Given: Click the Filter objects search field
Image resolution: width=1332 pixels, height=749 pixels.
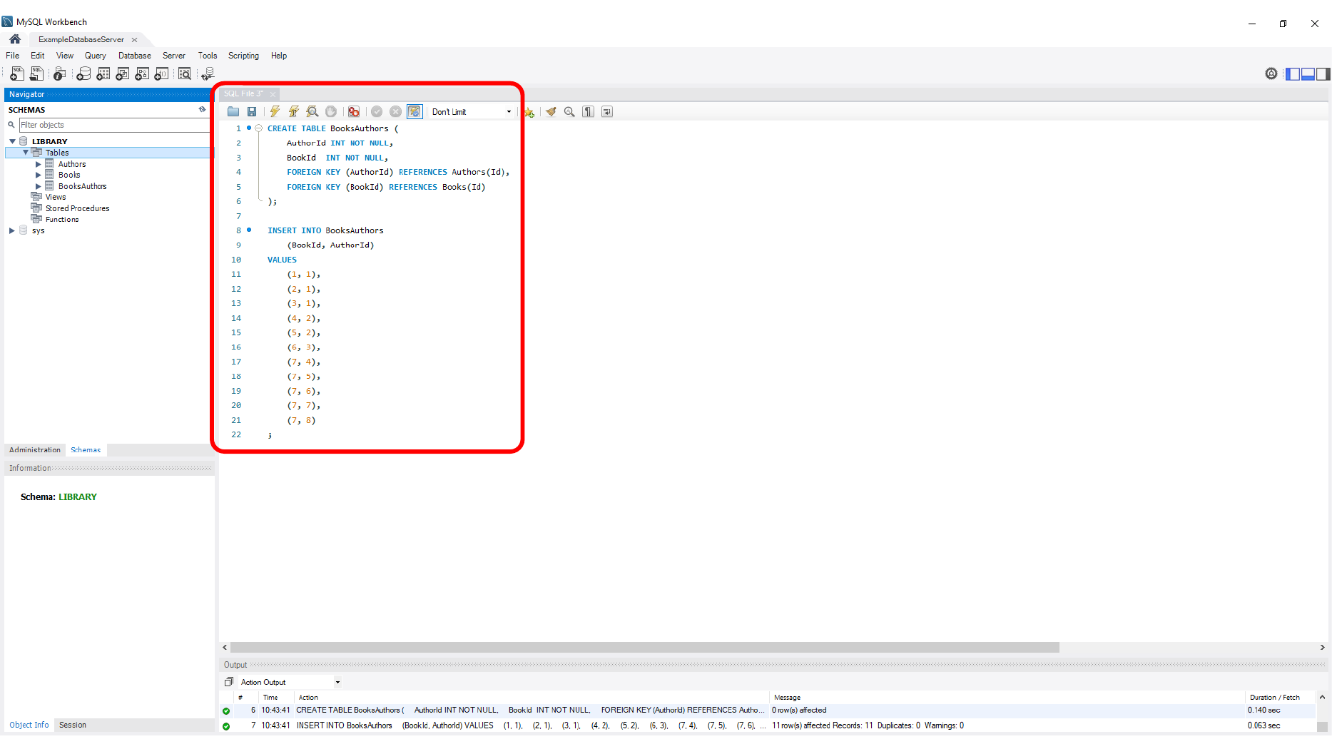Looking at the screenshot, I should click(x=113, y=125).
